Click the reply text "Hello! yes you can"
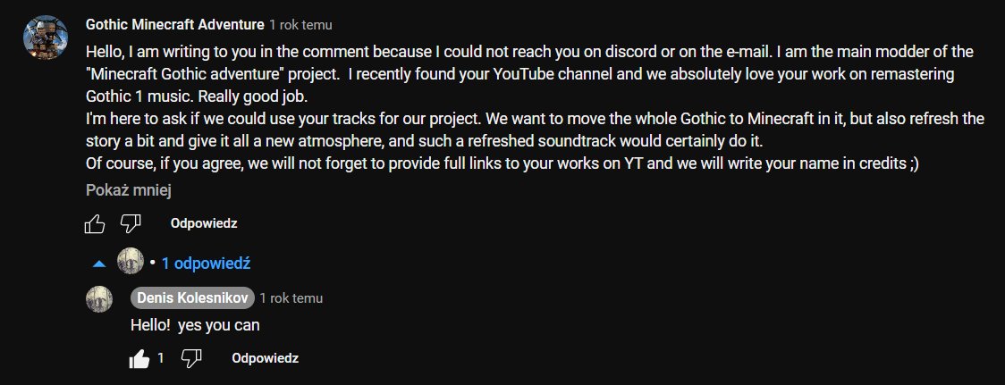Screen dimensions: 1005x385 click(195, 325)
